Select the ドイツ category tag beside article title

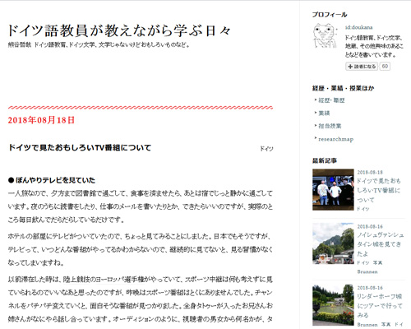[266, 149]
